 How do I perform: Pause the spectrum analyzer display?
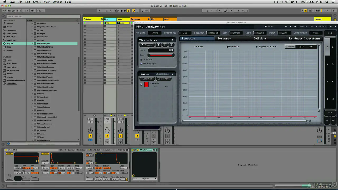tap(198, 46)
